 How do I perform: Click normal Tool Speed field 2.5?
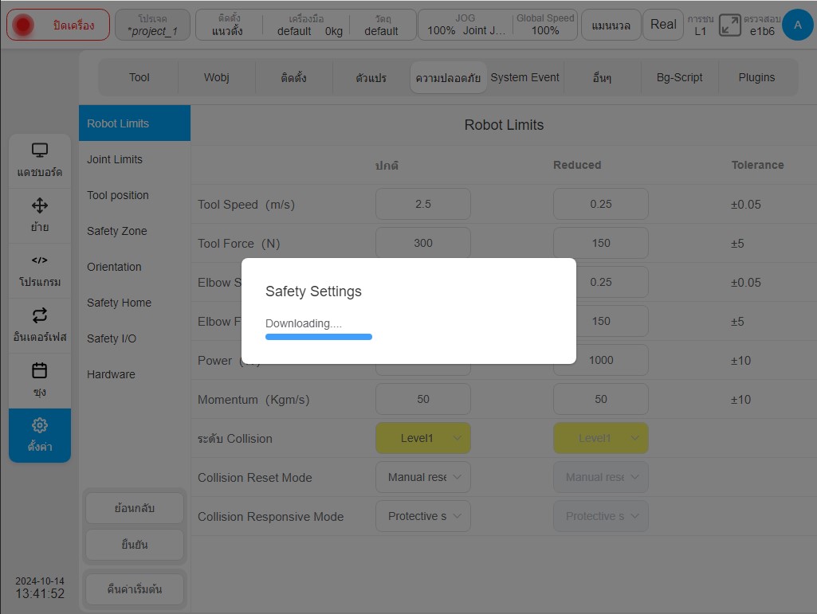(x=423, y=204)
